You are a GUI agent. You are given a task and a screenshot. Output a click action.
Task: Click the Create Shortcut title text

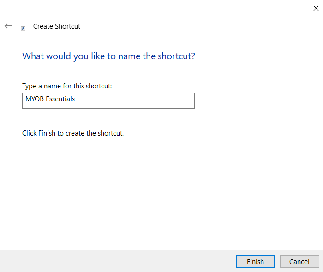[x=57, y=26]
